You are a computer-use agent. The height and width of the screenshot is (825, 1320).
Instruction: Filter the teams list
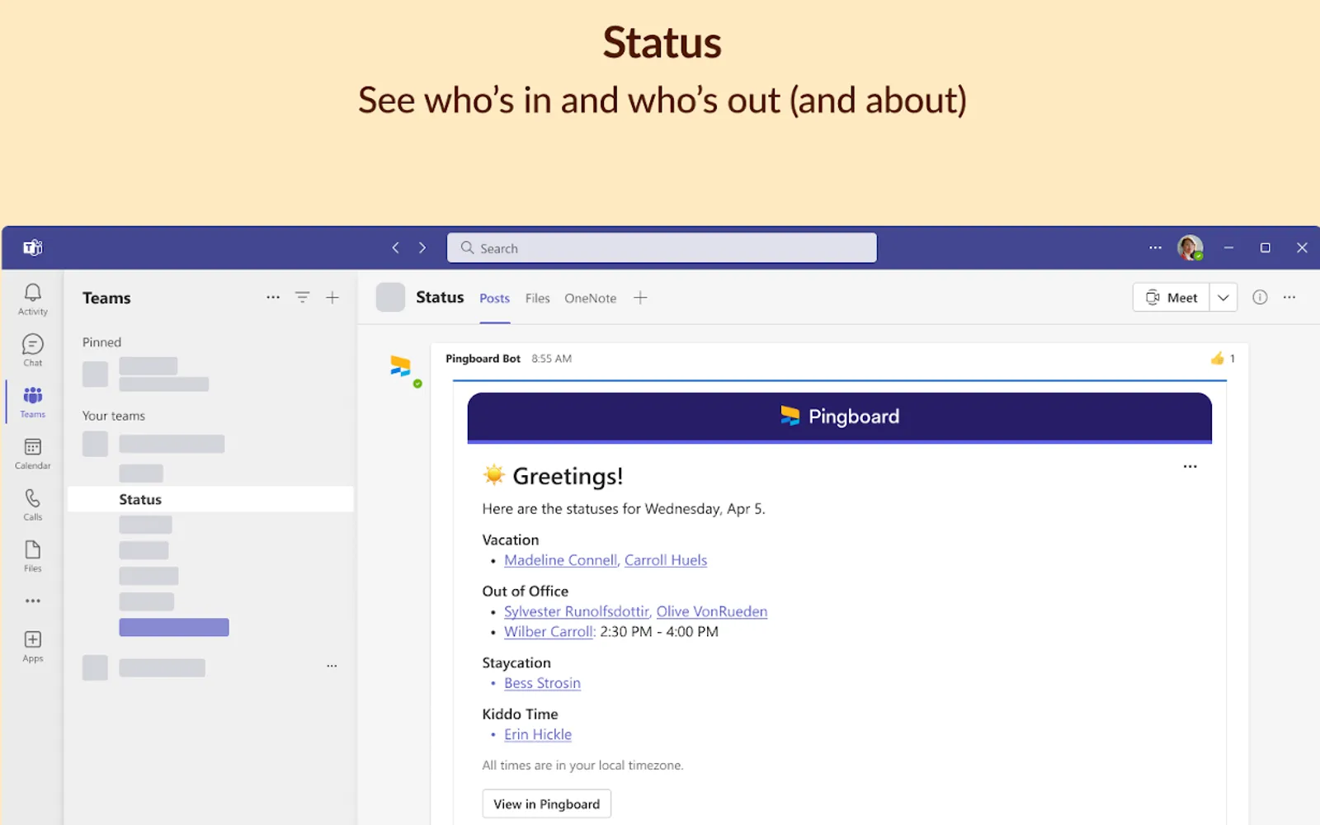(x=303, y=297)
